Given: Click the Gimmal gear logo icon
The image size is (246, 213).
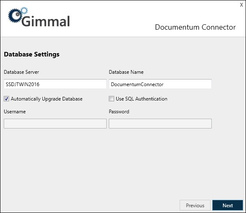Looking at the screenshot, I should tap(15, 16).
